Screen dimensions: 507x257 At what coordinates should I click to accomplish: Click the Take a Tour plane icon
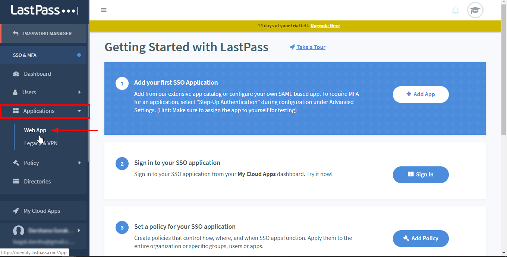tap(292, 47)
